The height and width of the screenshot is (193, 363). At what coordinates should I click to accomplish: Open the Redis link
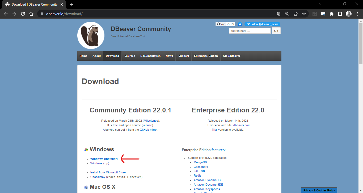[197, 176]
